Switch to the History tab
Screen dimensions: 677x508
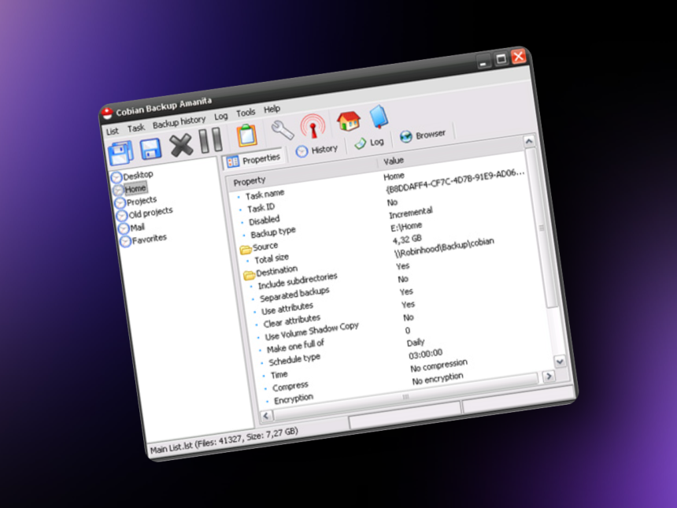pyautogui.click(x=316, y=150)
